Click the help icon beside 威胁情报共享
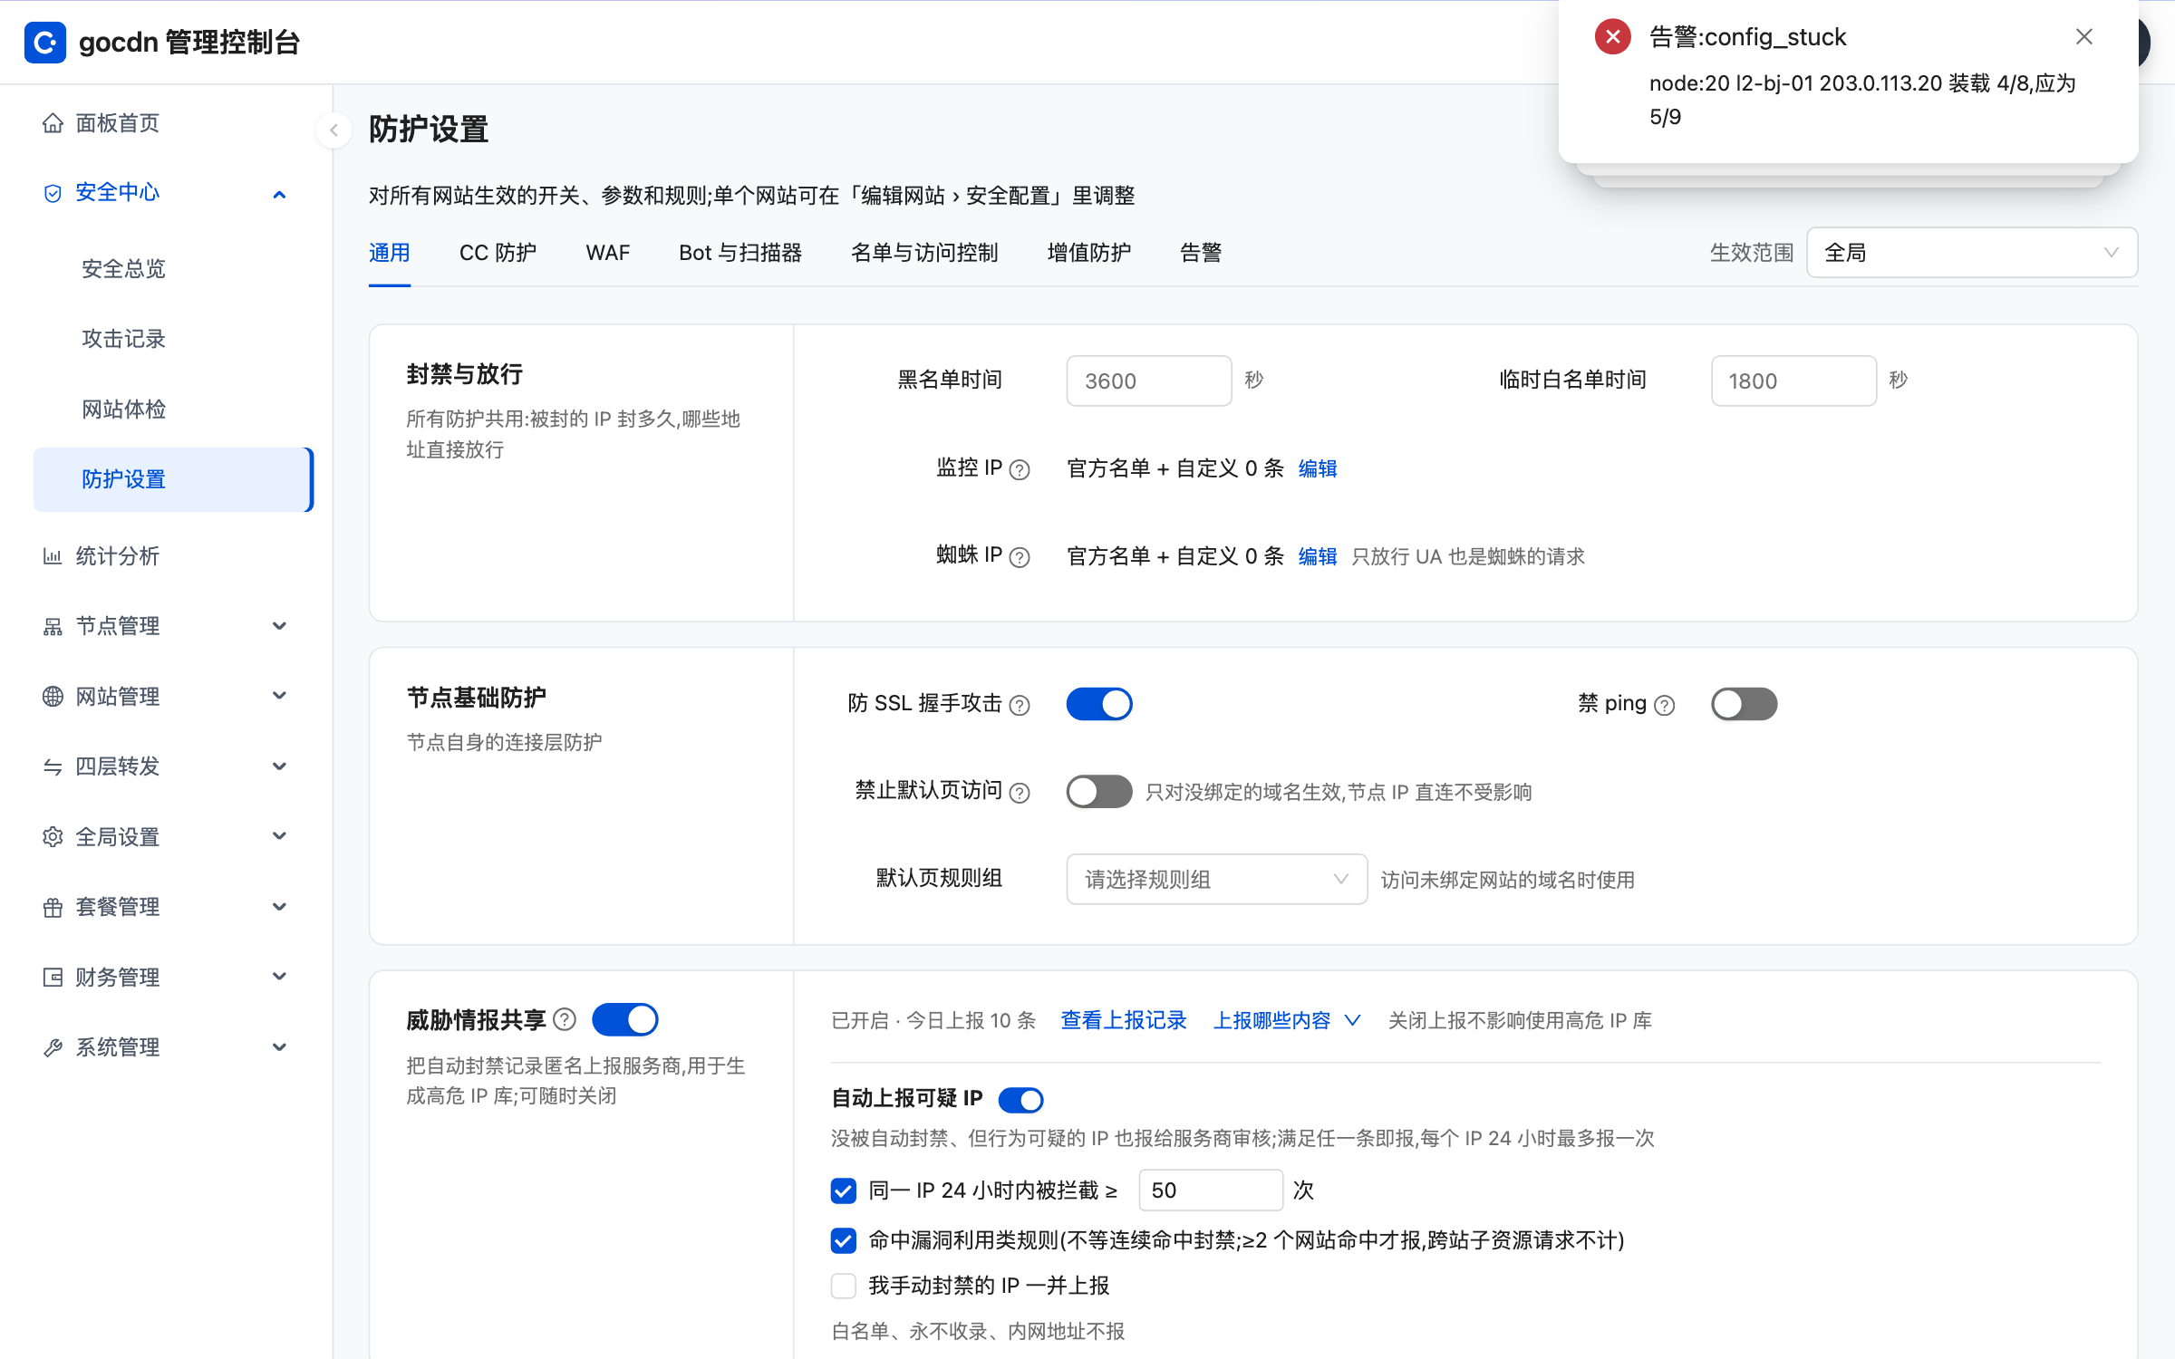This screenshot has height=1359, width=2175. [x=565, y=1020]
